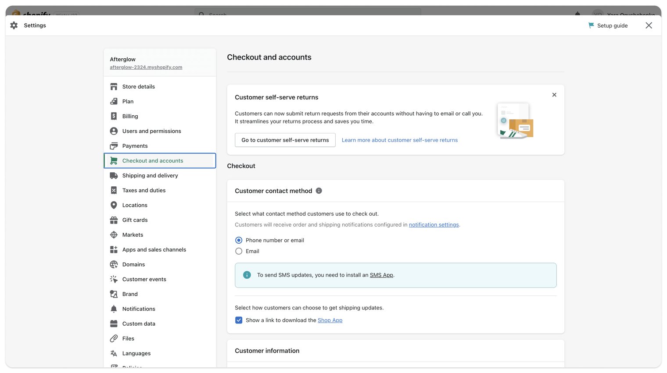Screen dimensions: 667x373
Task: Dismiss the Customer self-serve returns banner
Action: (554, 95)
